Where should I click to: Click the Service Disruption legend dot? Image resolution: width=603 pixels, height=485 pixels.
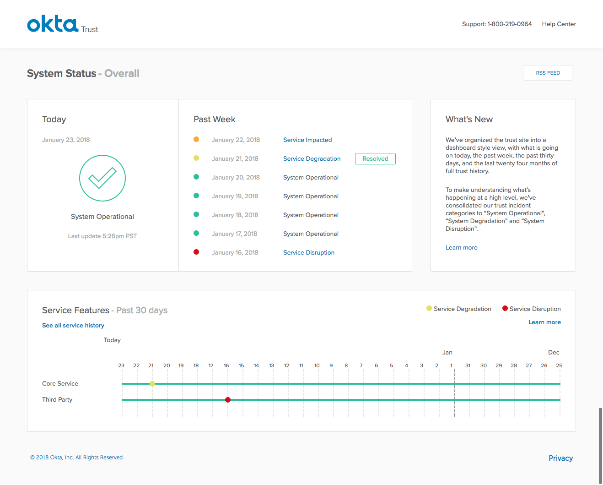point(505,308)
